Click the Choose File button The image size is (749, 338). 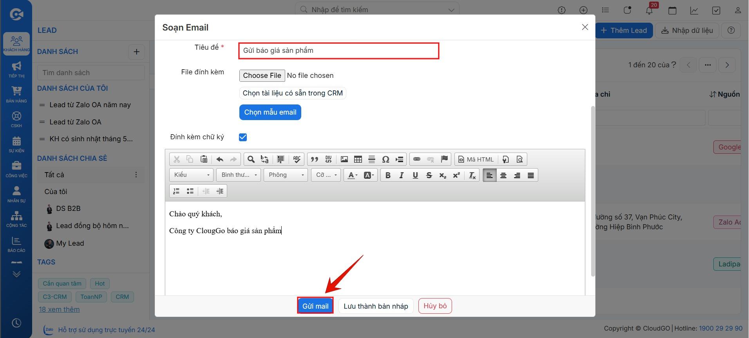point(262,76)
